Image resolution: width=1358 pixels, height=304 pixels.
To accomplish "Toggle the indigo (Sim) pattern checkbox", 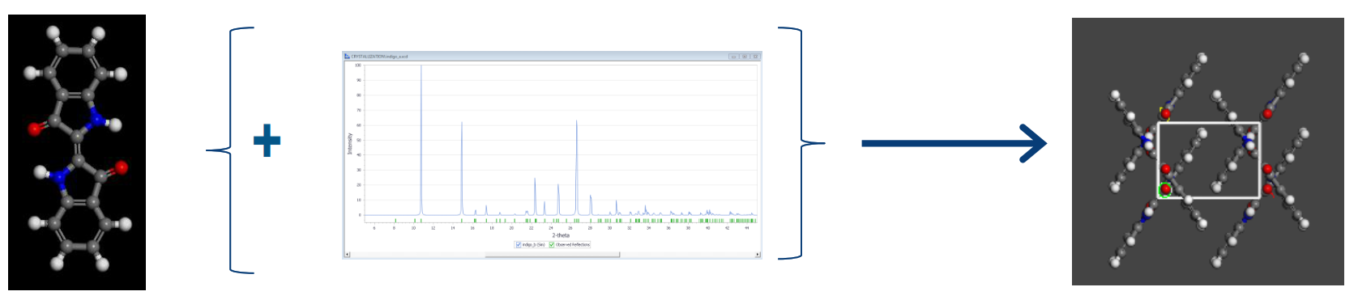I will pos(519,244).
